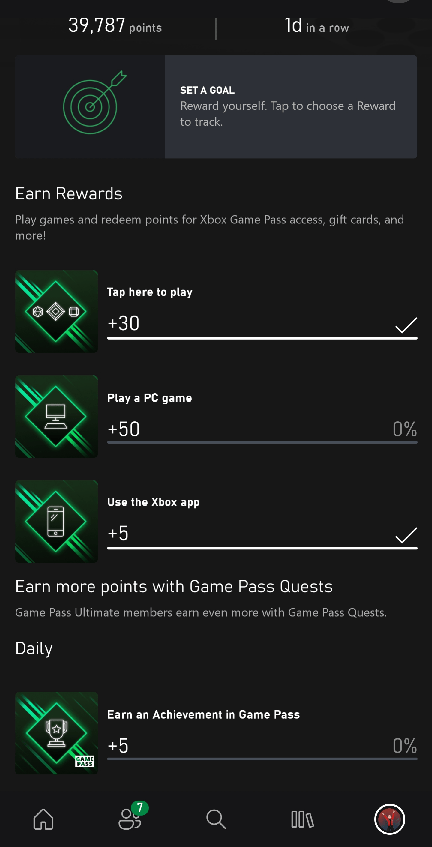This screenshot has height=847, width=432.
Task: Open the Library icon in bottom navigation
Action: 302,819
